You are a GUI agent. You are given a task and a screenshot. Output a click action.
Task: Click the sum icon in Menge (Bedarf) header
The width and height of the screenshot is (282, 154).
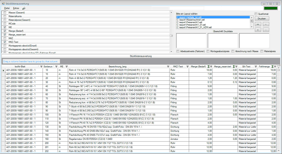click(208, 66)
